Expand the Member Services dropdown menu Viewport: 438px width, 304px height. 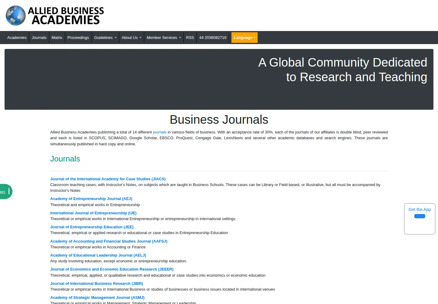pos(164,38)
